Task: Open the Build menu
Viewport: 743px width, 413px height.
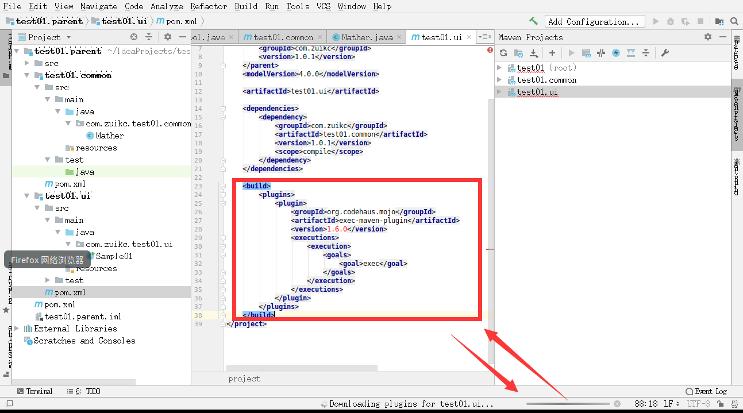Action: [x=246, y=6]
